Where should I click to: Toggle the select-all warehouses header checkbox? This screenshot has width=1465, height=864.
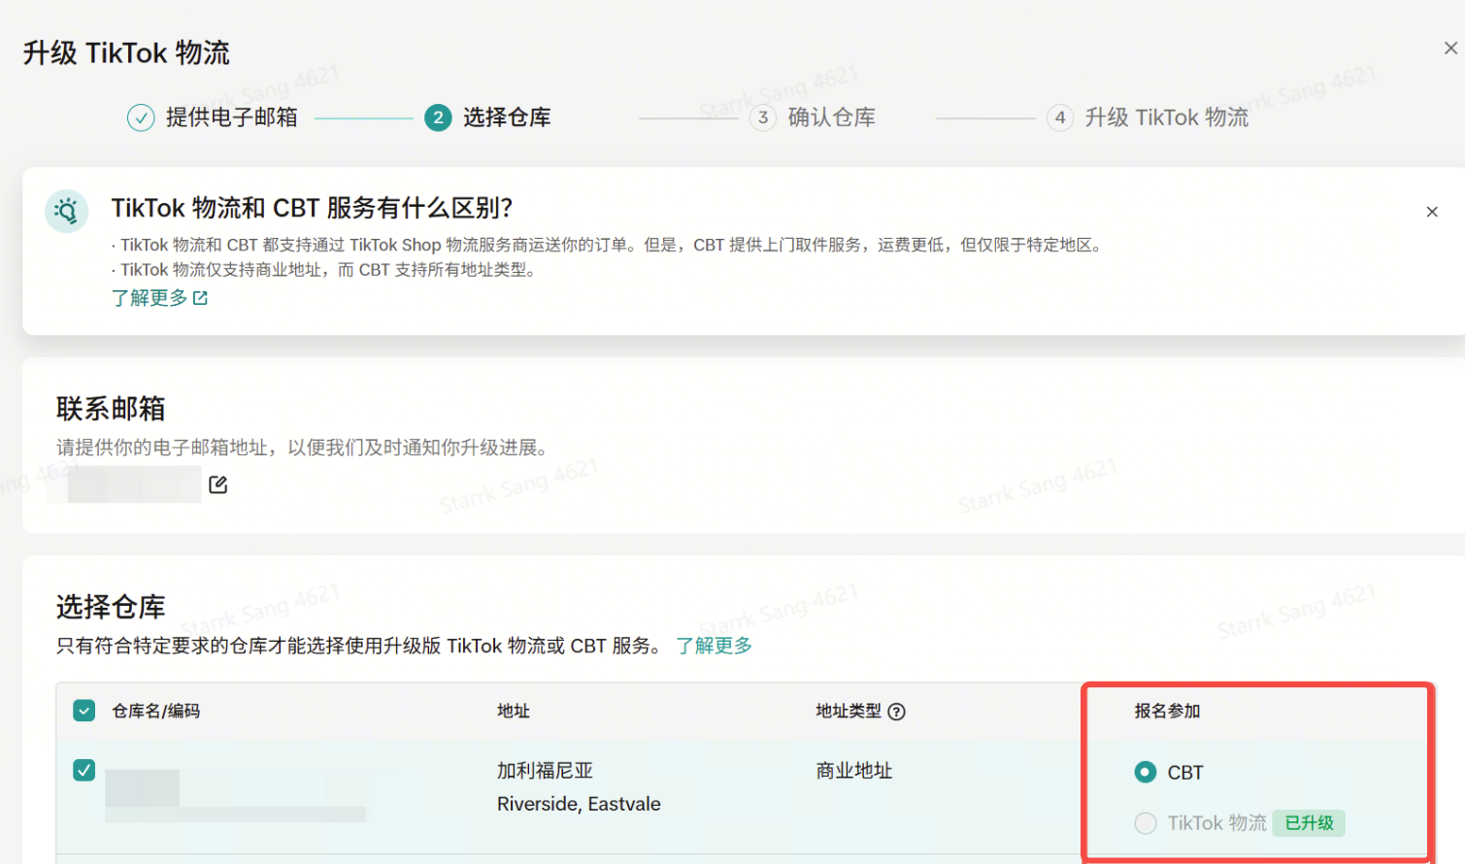(x=84, y=711)
